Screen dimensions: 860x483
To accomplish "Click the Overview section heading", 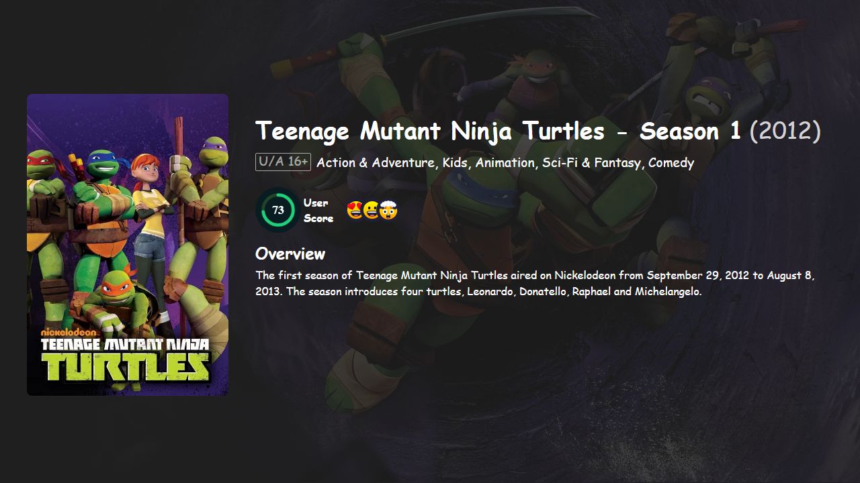I will (289, 254).
